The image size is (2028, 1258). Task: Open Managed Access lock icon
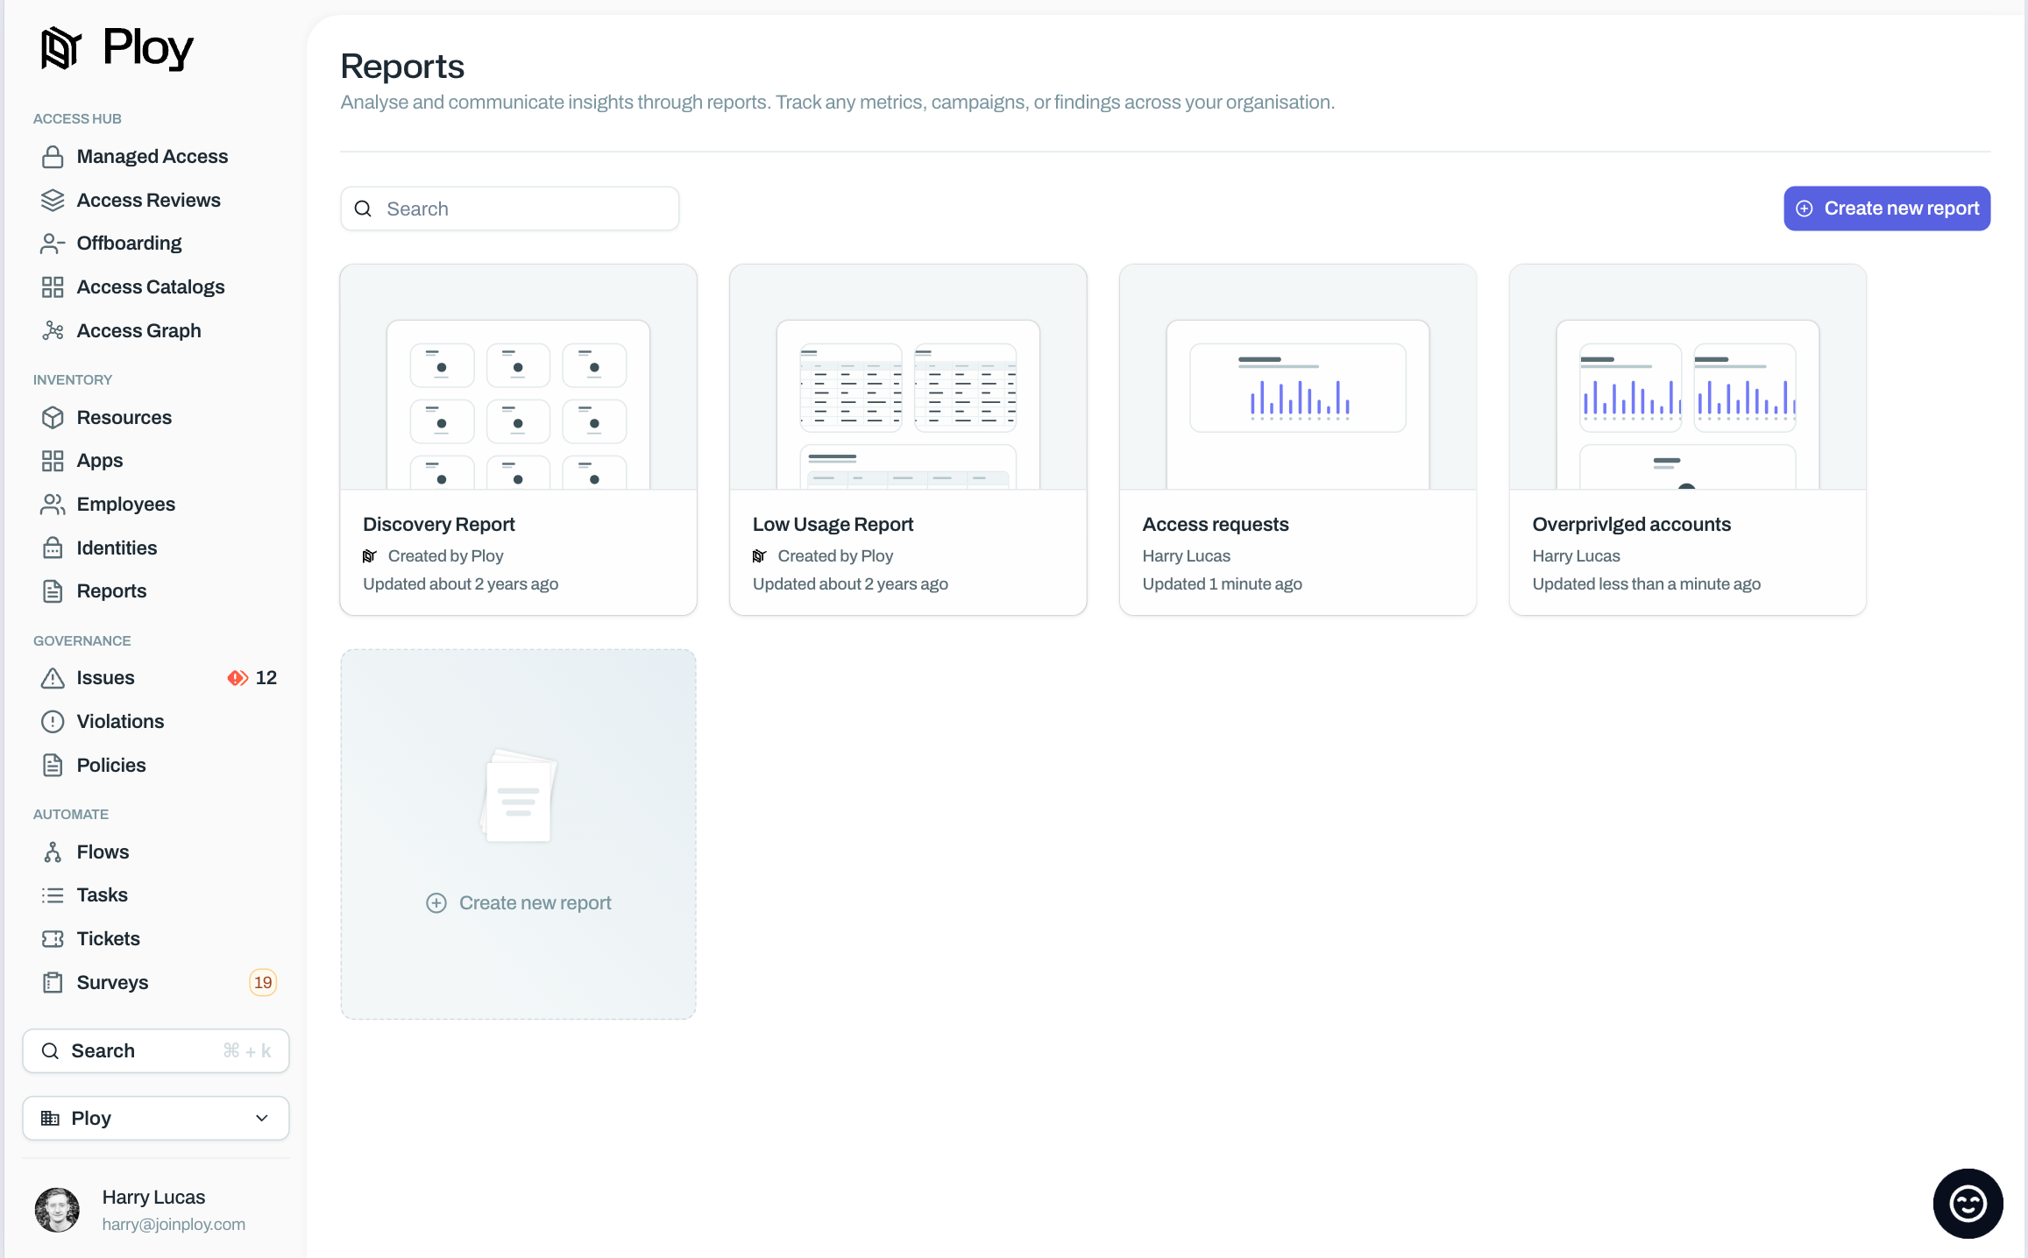[53, 157]
